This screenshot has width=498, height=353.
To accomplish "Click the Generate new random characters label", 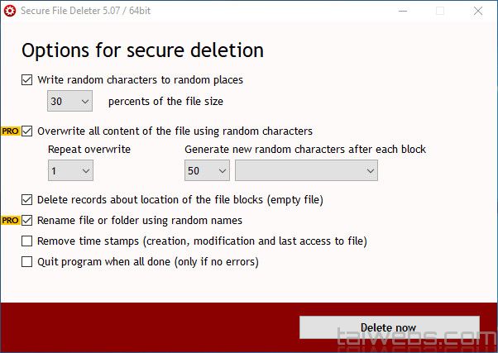I will (x=304, y=150).
